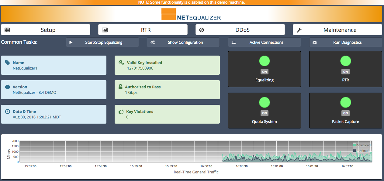Toggle the Quota System green status light
This screenshot has height=181, width=384.
point(265,102)
